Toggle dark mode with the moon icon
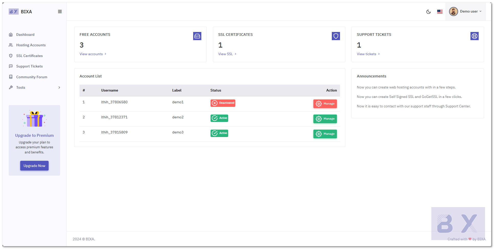Image resolution: width=494 pixels, height=249 pixels. tap(429, 12)
